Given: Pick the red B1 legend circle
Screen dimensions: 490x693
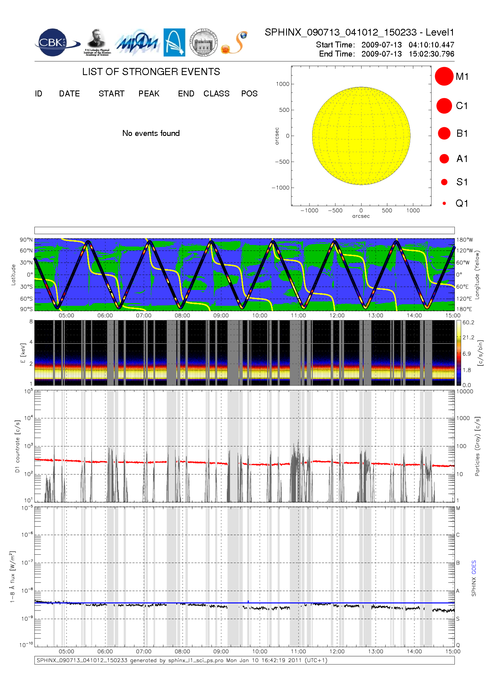Looking at the screenshot, I should pyautogui.click(x=444, y=134).
